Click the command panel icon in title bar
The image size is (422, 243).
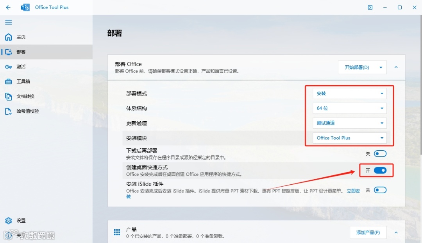point(370,7)
